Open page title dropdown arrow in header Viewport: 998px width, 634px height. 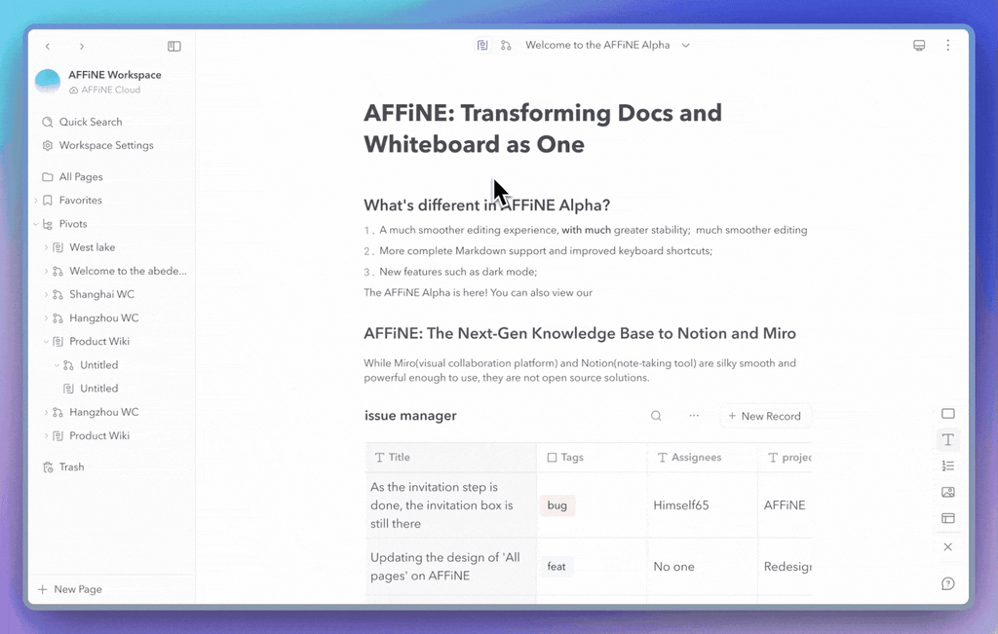click(x=686, y=45)
